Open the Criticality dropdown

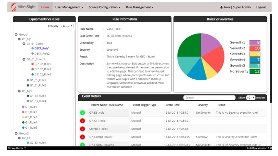[x=67, y=26]
